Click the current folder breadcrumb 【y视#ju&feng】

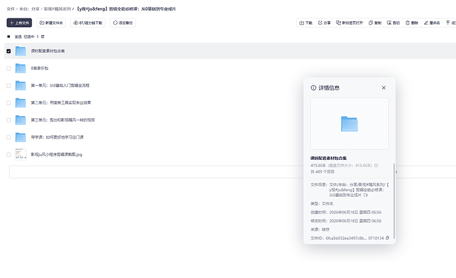coord(126,9)
